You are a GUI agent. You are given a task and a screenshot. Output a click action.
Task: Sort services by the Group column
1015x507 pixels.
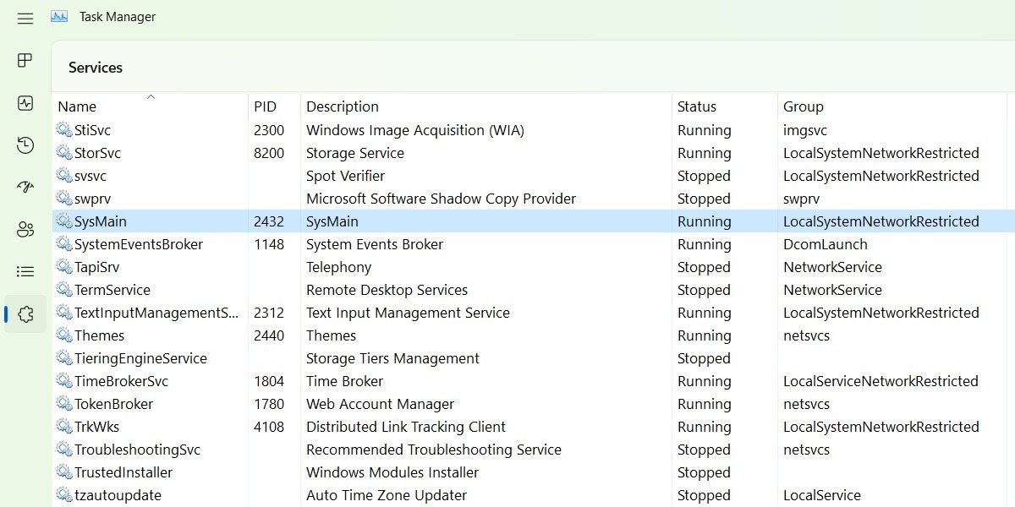[x=803, y=106]
